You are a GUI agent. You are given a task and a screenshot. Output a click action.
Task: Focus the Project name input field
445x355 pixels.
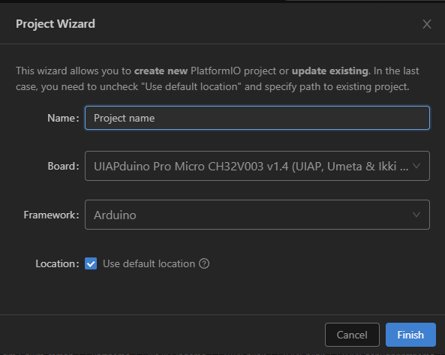point(257,118)
